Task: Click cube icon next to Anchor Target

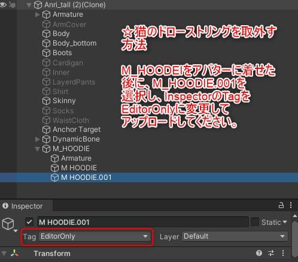Action: [46, 130]
